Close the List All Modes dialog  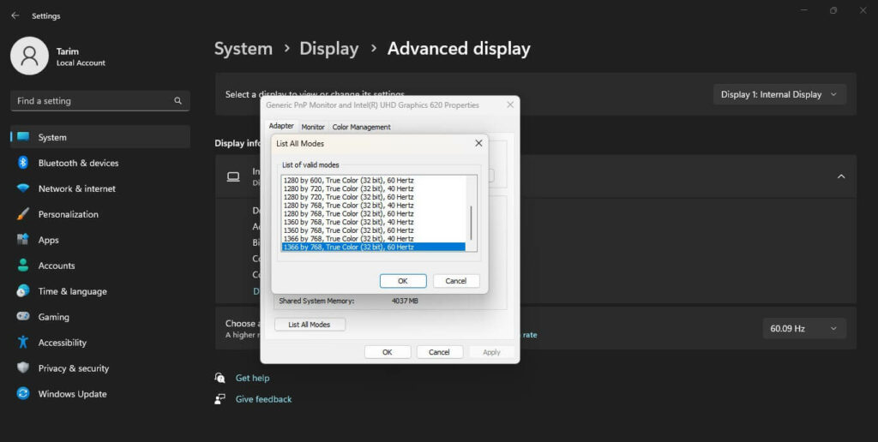(478, 143)
